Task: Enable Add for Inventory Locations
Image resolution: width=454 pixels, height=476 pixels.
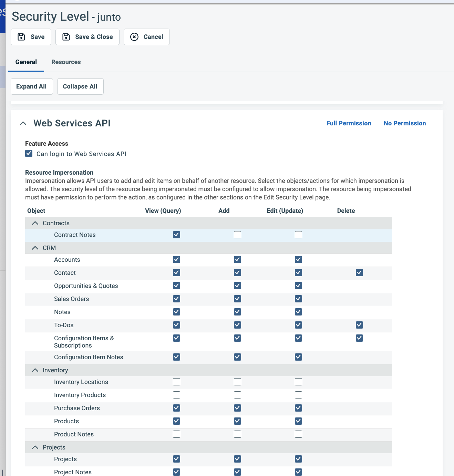Action: tap(238, 382)
